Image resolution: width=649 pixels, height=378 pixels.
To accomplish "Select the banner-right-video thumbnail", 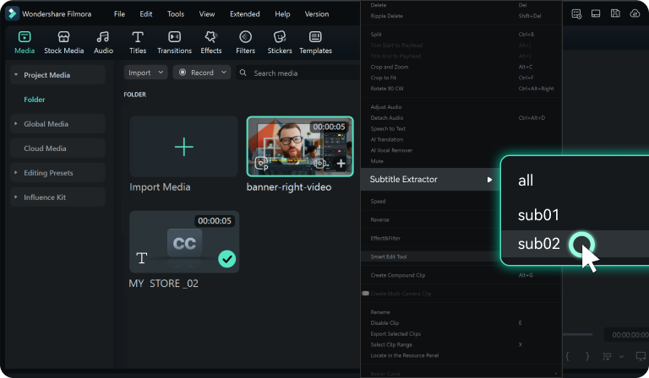I will [300, 146].
